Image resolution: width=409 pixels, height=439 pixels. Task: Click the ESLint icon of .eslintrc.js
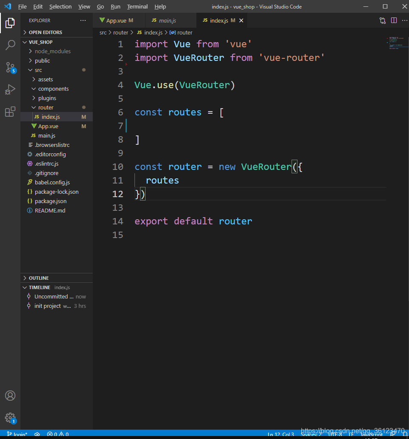click(x=30, y=164)
